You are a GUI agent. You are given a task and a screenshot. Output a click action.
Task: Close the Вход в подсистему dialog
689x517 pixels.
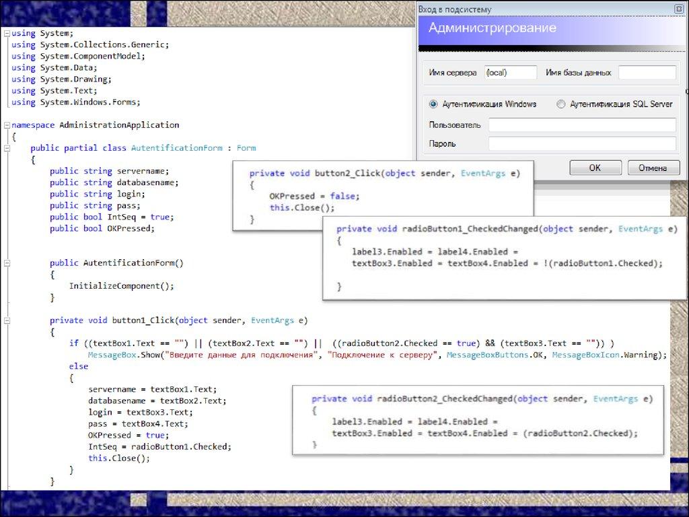coord(678,9)
